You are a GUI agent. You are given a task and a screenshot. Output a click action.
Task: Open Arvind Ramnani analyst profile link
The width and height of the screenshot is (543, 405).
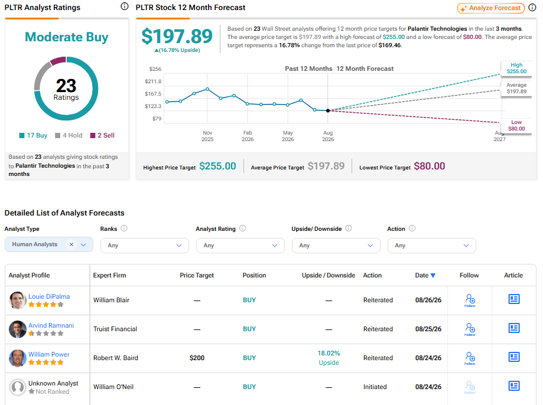point(51,325)
